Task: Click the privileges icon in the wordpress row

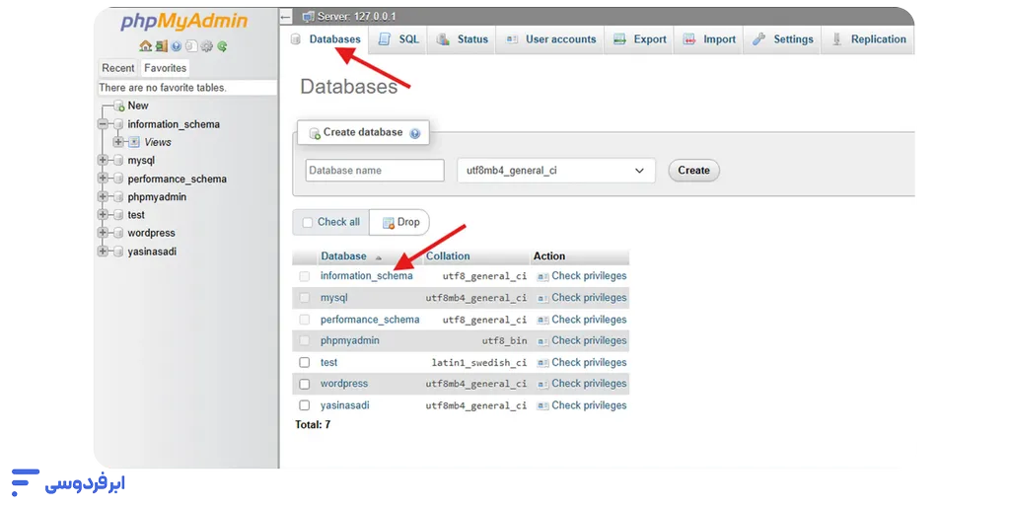Action: (x=542, y=384)
